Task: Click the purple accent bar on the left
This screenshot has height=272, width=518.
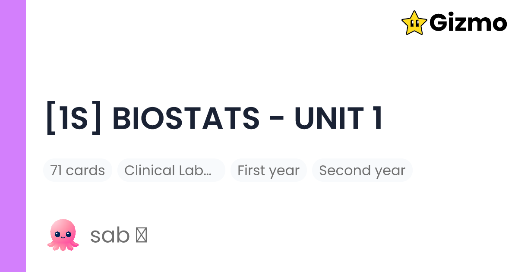Action: (x=13, y=136)
